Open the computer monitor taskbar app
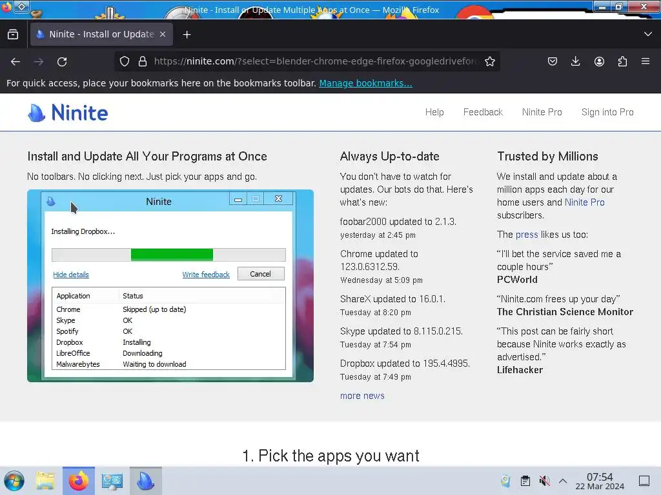This screenshot has height=495, width=661. click(112, 481)
